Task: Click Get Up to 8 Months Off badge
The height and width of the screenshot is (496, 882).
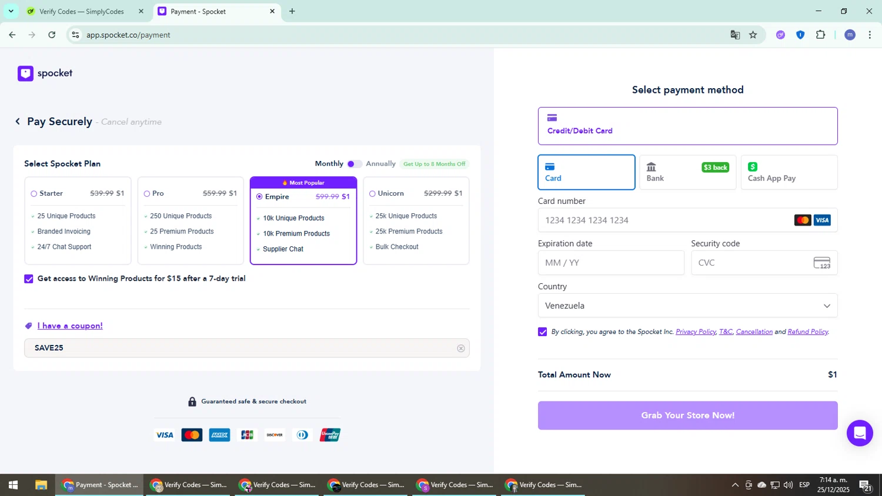Action: [x=434, y=164]
